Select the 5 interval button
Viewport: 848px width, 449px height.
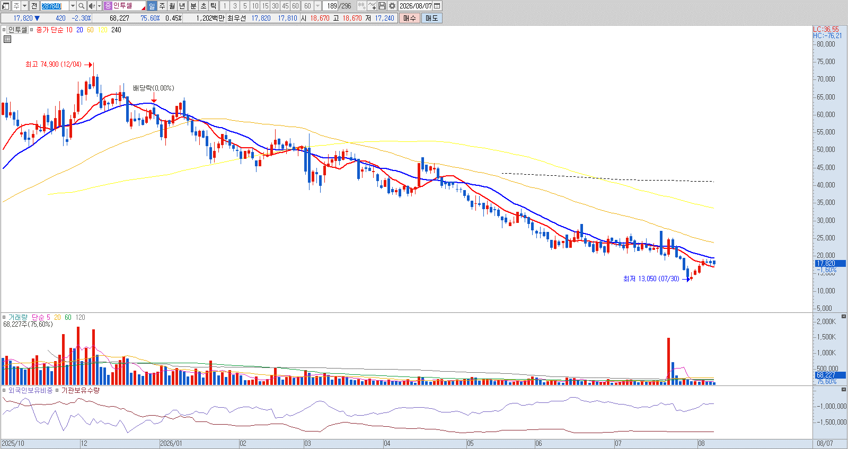(245, 6)
